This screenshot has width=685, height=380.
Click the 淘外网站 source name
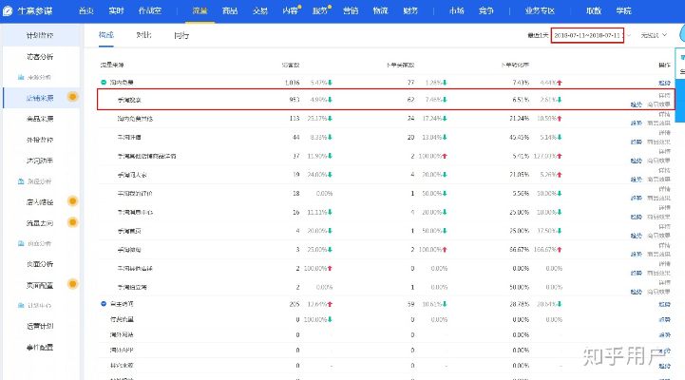(x=122, y=334)
